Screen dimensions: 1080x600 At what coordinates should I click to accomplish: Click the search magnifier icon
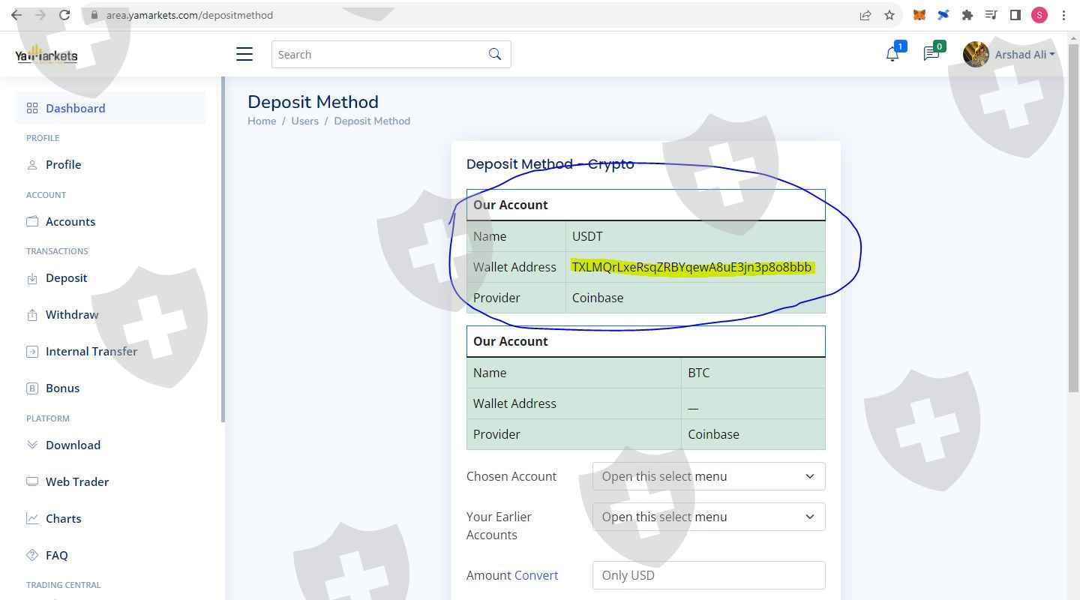pyautogui.click(x=495, y=54)
